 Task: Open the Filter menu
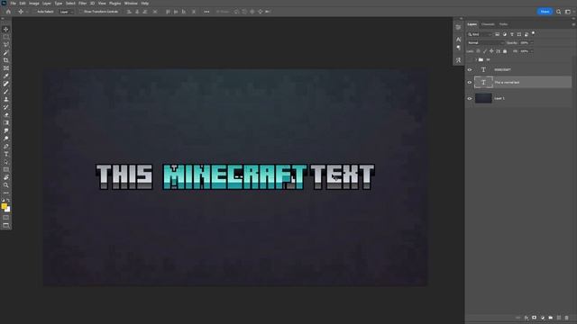click(x=82, y=4)
